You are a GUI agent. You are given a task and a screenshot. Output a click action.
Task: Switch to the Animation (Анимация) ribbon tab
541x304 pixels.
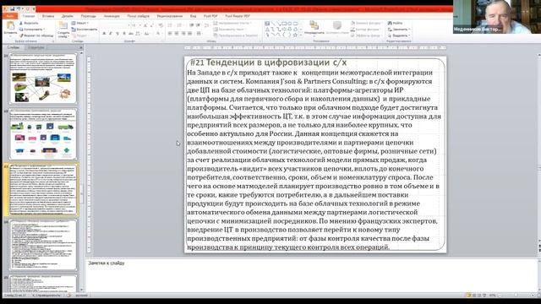112,16
